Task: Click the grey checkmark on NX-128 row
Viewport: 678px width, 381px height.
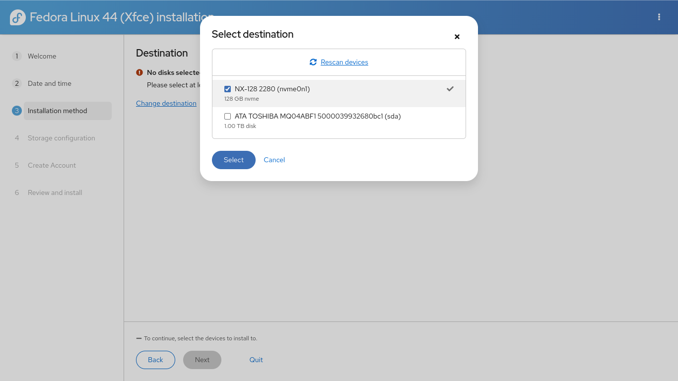Action: (450, 89)
